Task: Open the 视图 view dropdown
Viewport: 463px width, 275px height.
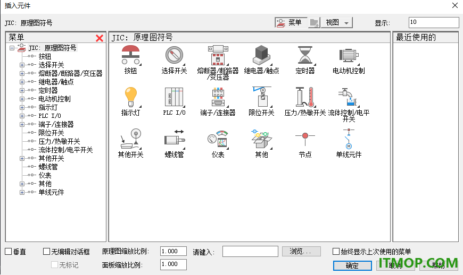Action: pyautogui.click(x=337, y=23)
